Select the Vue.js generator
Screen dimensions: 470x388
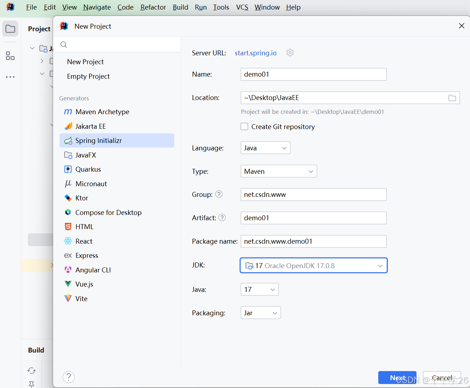click(x=117, y=284)
